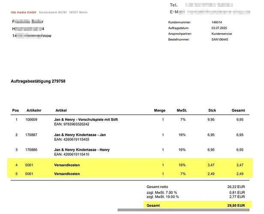Click EAN: 4260619115403
The width and height of the screenshot is (264, 214).
[x=72, y=140]
